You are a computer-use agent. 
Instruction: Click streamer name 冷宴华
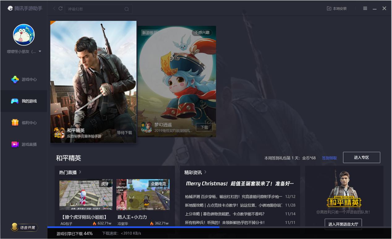123,224
